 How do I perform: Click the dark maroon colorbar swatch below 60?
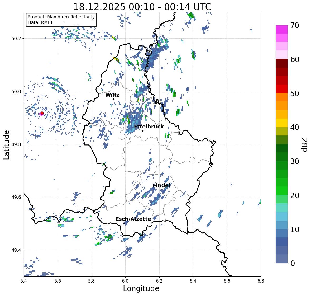coord(282,63)
